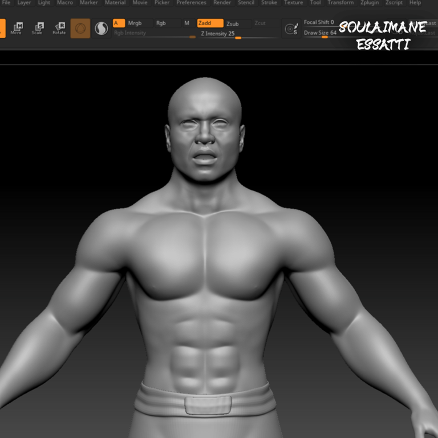The width and height of the screenshot is (438, 438).
Task: Activate the Scale transform tool
Action: coord(37,29)
